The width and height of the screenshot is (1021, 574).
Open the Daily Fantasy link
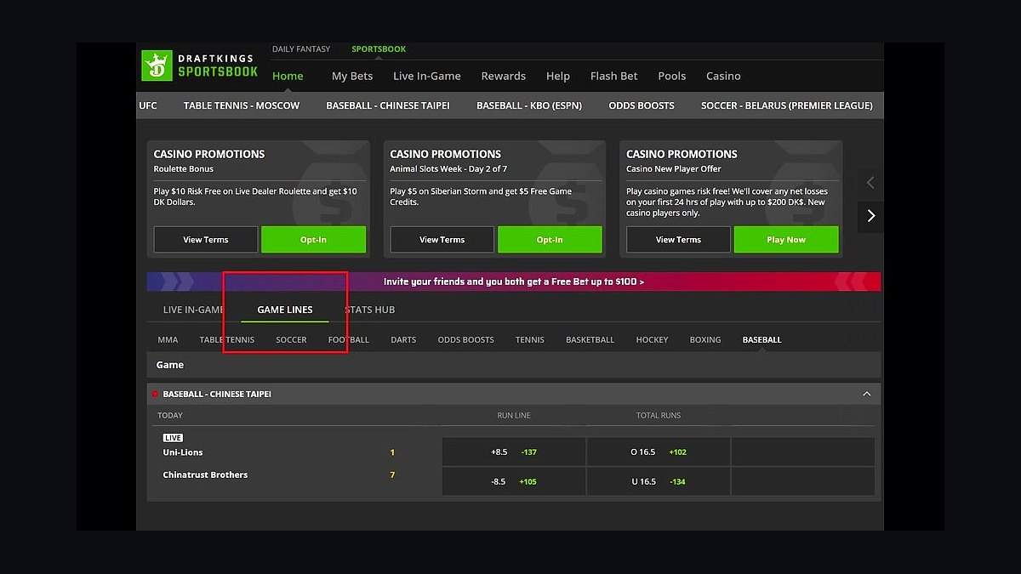[x=301, y=49]
